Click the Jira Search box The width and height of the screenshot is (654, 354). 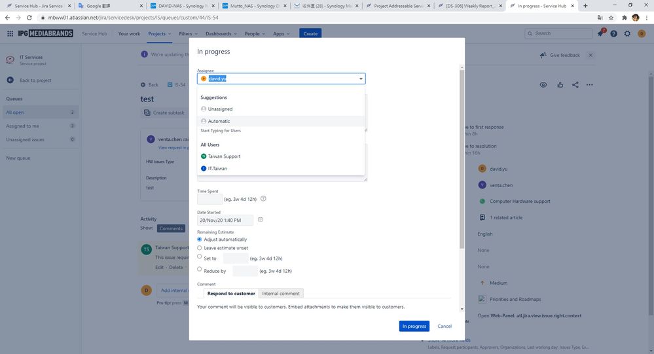pos(558,33)
